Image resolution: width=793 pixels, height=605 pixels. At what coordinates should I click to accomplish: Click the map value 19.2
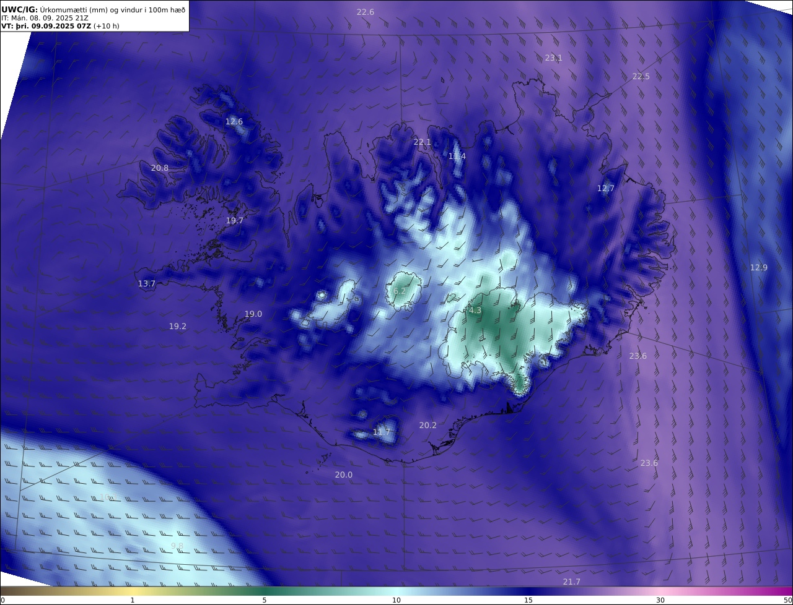click(x=178, y=327)
